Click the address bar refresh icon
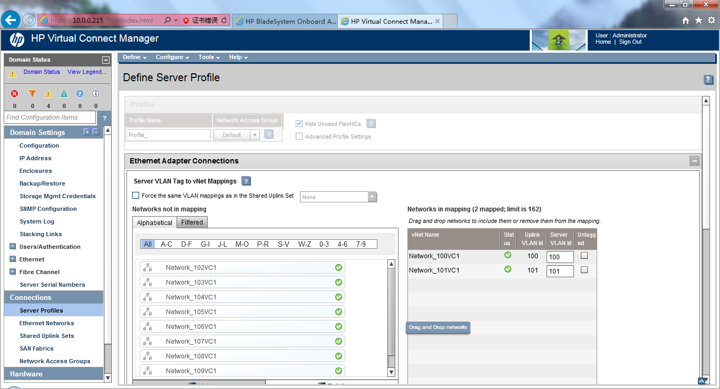Image resolution: width=720 pixels, height=389 pixels. pos(224,21)
